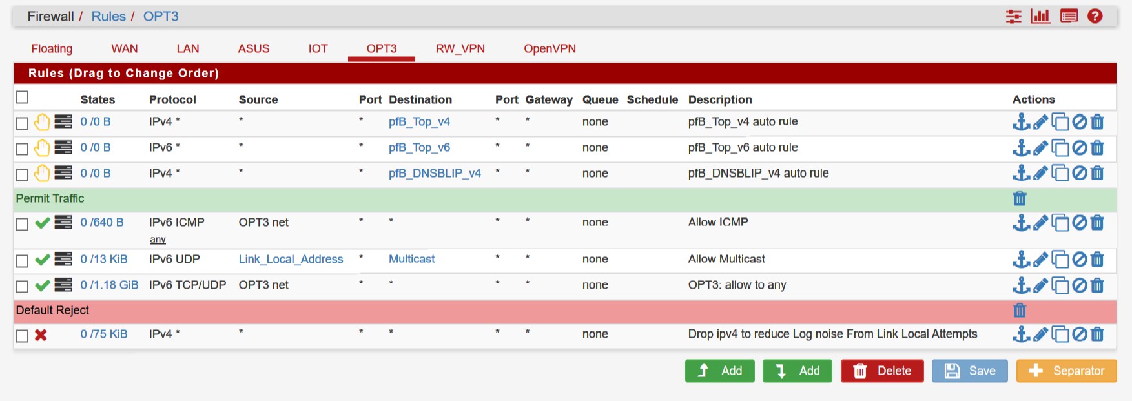Open the firewall status graph icon
Viewport: 1132px width, 401px height.
1040,16
